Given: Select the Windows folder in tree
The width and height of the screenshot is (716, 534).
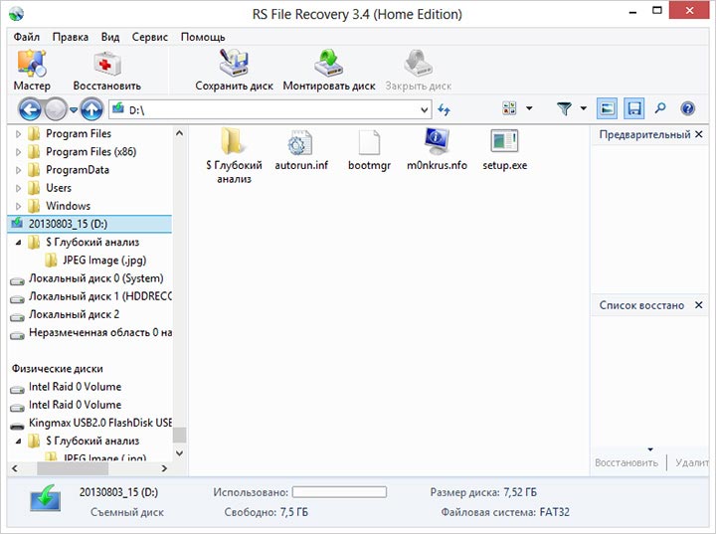Looking at the screenshot, I should 68,206.
